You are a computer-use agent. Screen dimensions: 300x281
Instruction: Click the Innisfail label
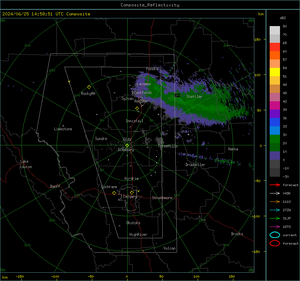(x=134, y=121)
